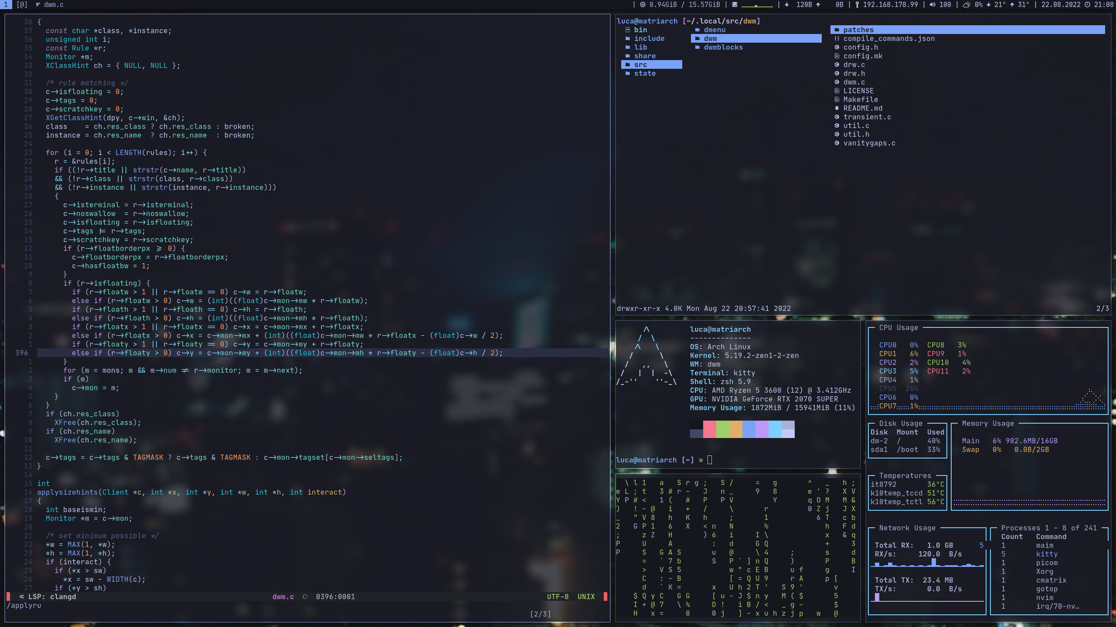
Task: Click the Swap row in Memory Usage
Action: pyautogui.click(x=1005, y=449)
